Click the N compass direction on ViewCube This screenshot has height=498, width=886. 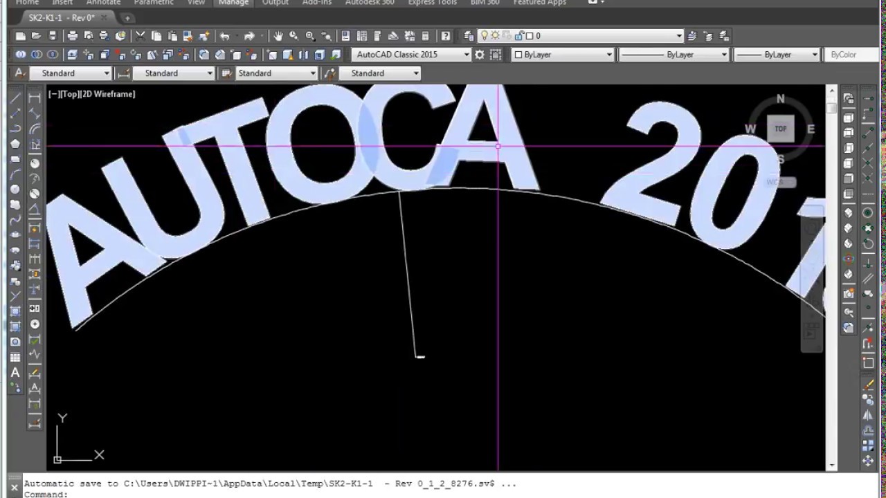point(780,99)
